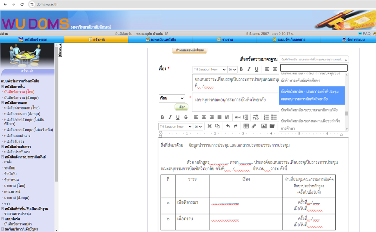Click the กำหนดเลขหนังสือเอง button
Image resolution: width=376 pixels, height=232 pixels.
click(x=190, y=50)
